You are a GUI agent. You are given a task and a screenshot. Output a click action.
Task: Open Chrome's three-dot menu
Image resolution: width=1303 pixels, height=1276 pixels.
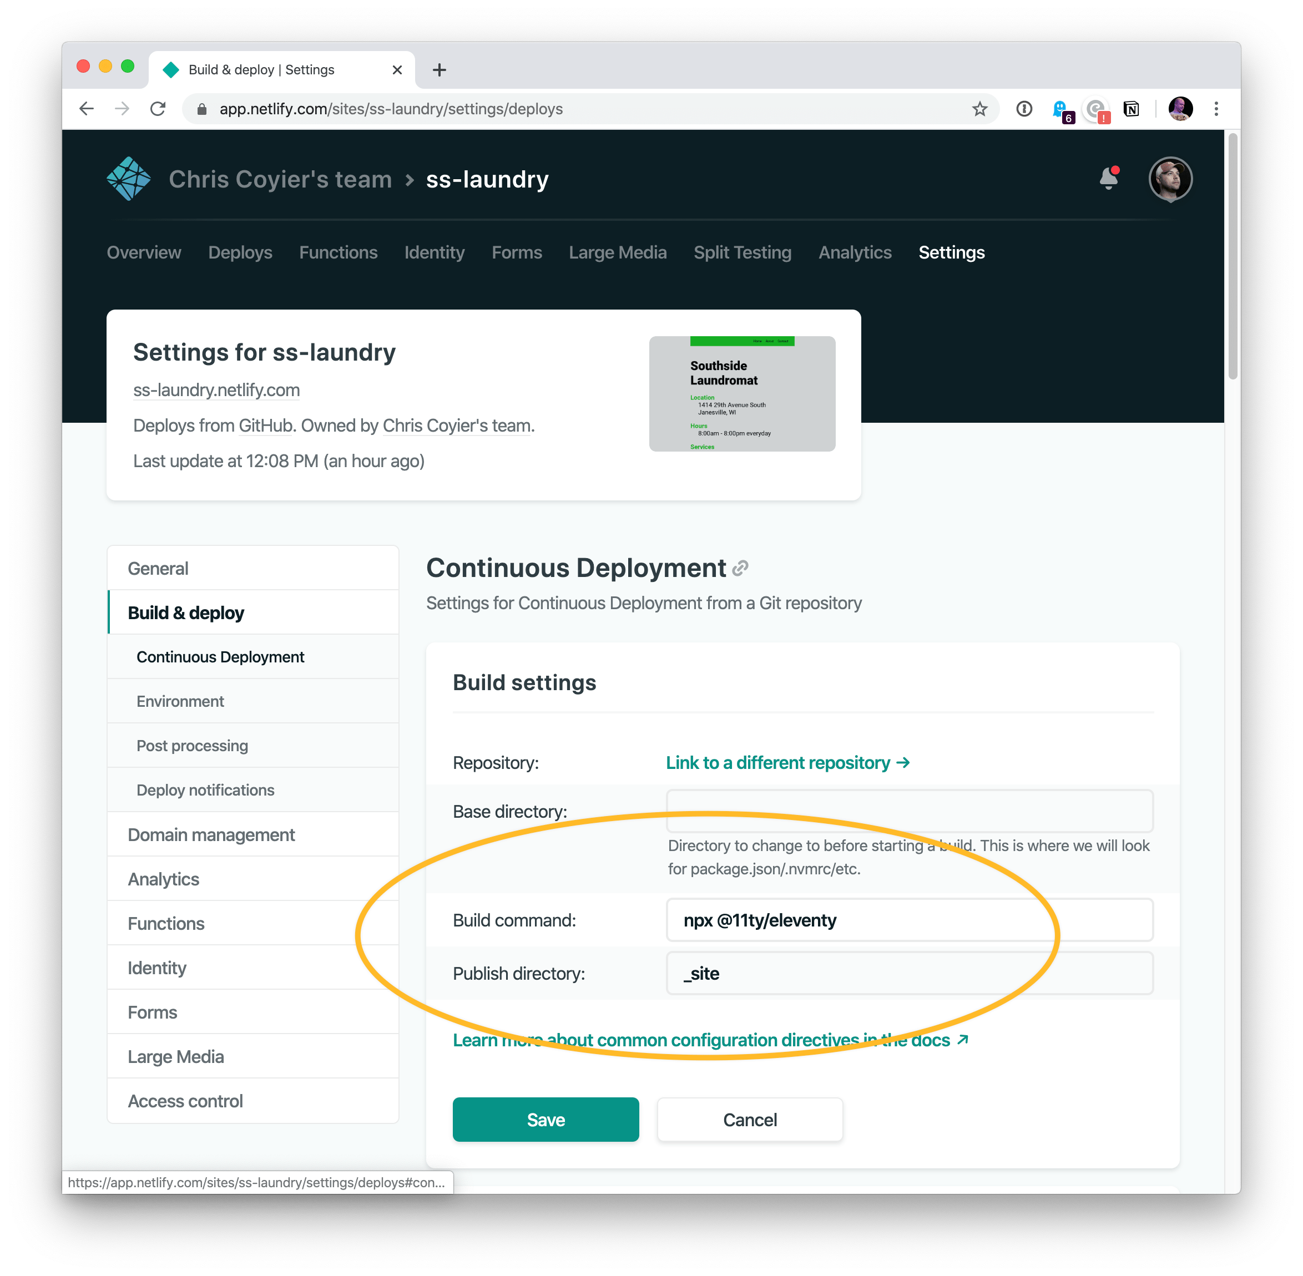point(1216,109)
